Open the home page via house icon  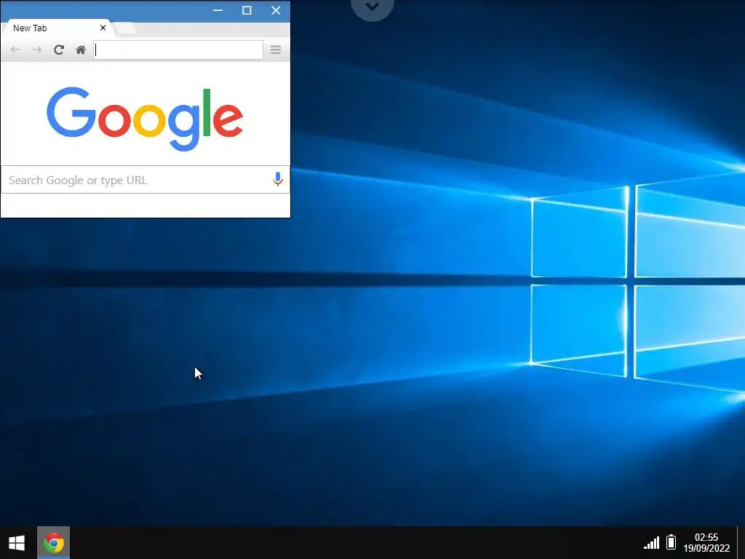(x=81, y=49)
